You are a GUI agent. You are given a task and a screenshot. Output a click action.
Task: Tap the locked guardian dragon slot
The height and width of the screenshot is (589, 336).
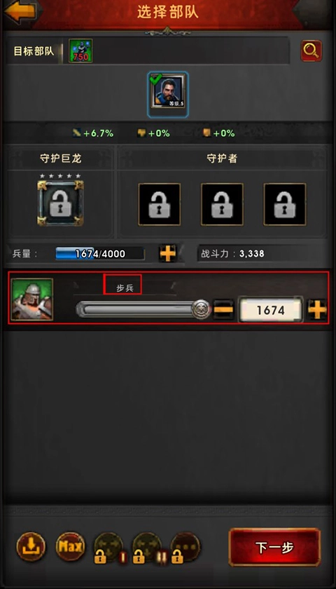click(x=60, y=203)
